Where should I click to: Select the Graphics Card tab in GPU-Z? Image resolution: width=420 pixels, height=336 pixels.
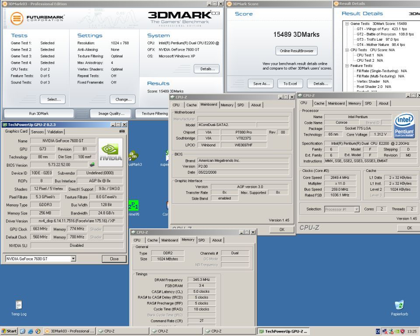(16, 131)
